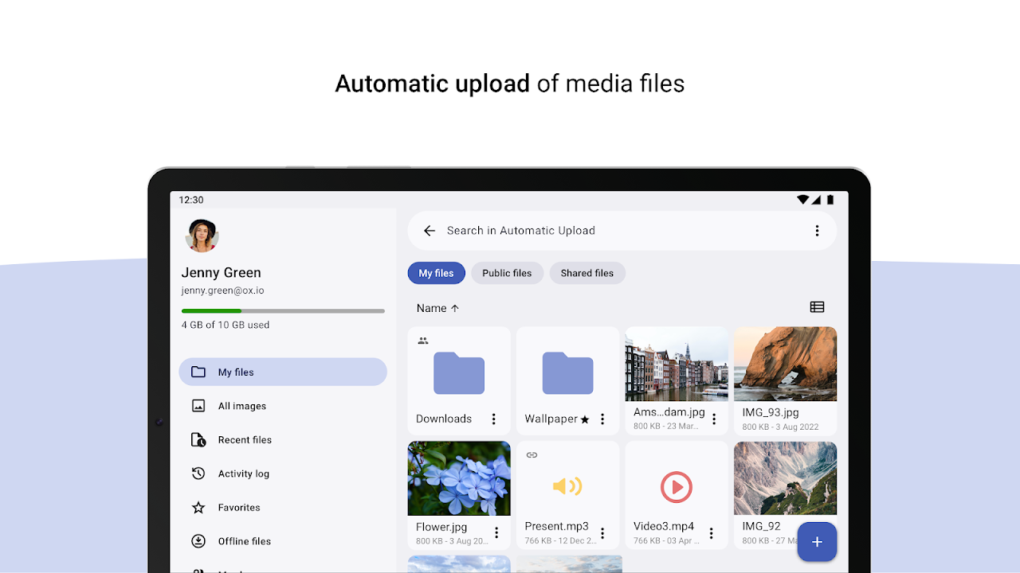
Task: Tap the Offline files download icon
Action: 198,541
